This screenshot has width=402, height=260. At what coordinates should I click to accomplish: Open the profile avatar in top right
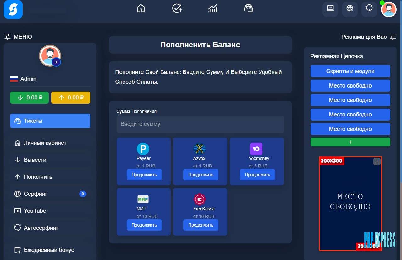[389, 9]
